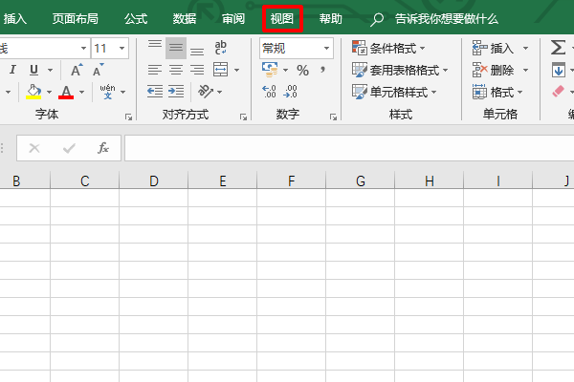This screenshot has height=382, width=574.
Task: Apply comma style
Action: (x=322, y=70)
